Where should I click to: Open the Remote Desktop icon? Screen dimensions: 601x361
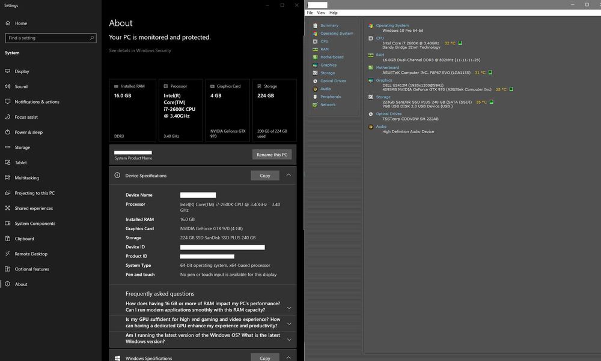(8, 254)
